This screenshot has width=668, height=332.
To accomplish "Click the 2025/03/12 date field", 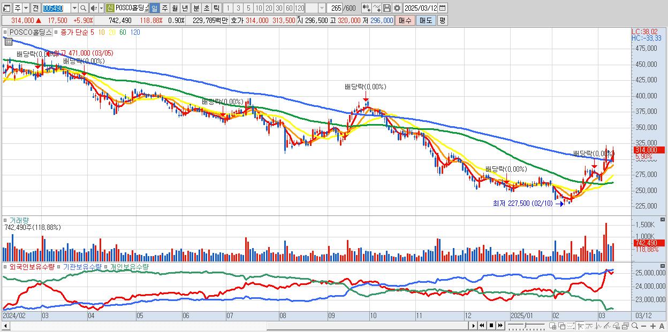I will tap(420, 8).
